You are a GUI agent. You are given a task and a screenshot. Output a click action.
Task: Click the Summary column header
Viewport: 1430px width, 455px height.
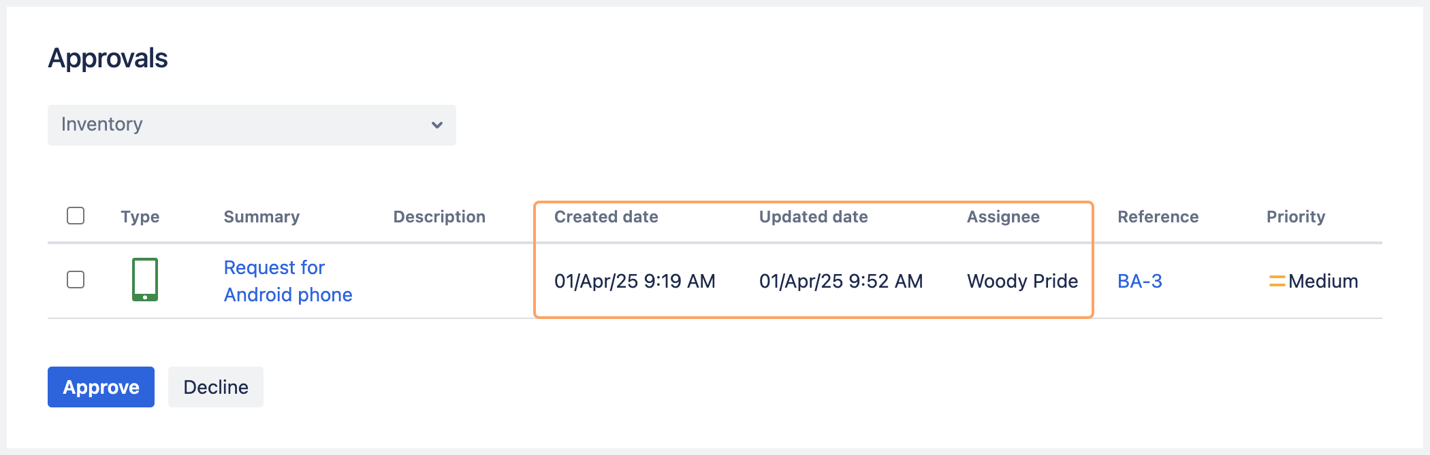261,217
